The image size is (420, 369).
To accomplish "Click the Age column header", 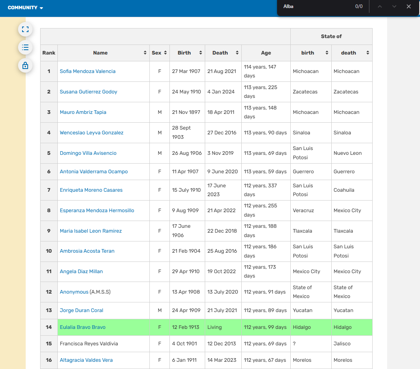I will [x=266, y=53].
